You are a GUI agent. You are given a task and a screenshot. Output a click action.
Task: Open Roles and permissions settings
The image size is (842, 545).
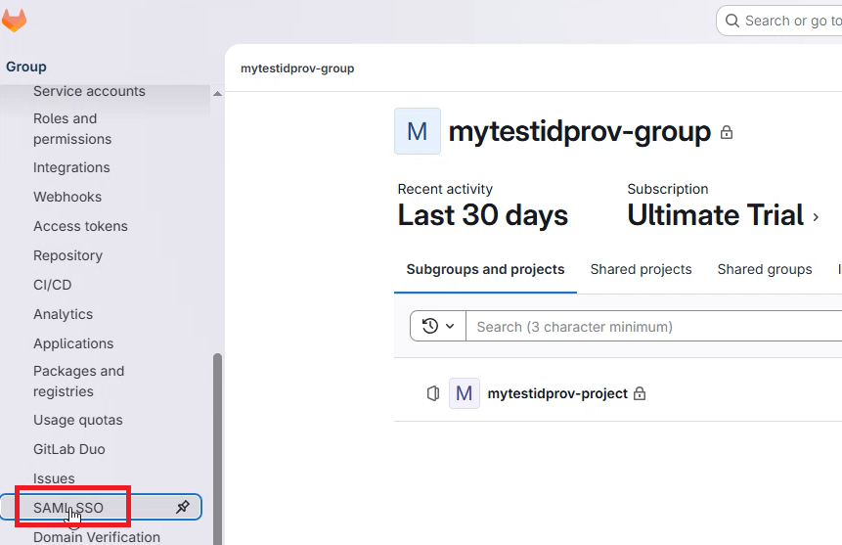tap(72, 128)
